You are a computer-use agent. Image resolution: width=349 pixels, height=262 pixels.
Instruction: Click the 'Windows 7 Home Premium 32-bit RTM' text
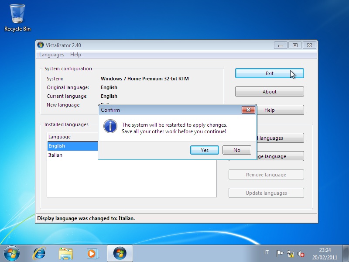coord(145,79)
